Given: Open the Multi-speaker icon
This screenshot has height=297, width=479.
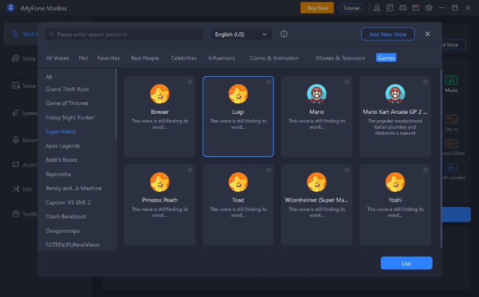Looking at the screenshot, I should 451,168.
